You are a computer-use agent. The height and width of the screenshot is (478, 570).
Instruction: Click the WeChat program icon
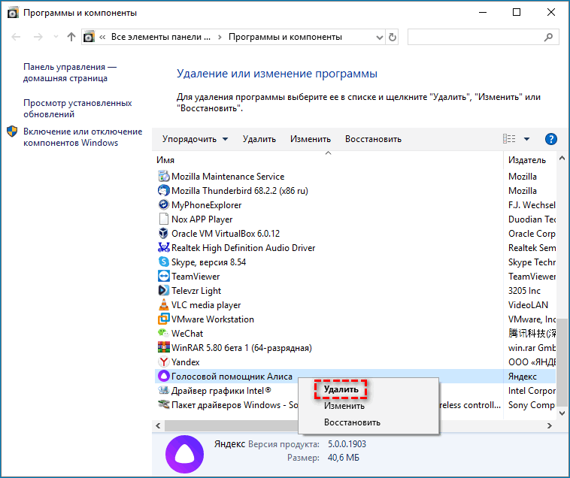(x=164, y=334)
